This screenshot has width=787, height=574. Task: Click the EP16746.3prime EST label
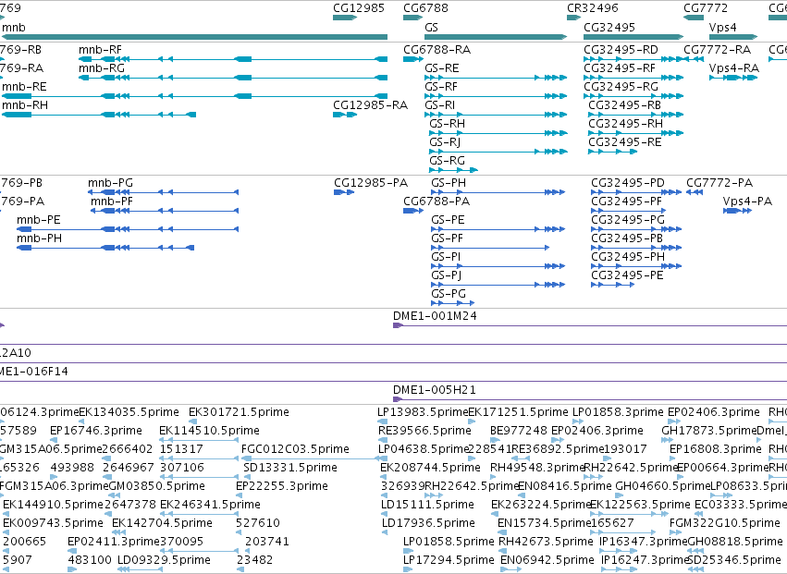(96, 431)
